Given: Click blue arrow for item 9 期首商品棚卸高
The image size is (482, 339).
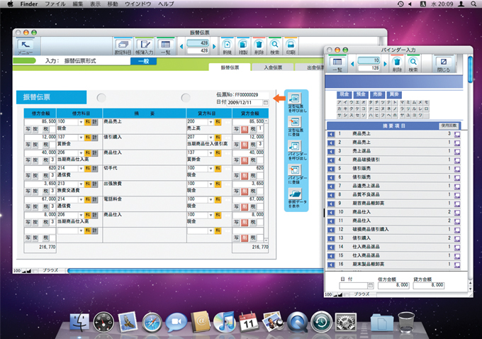Looking at the screenshot, I should (331, 204).
